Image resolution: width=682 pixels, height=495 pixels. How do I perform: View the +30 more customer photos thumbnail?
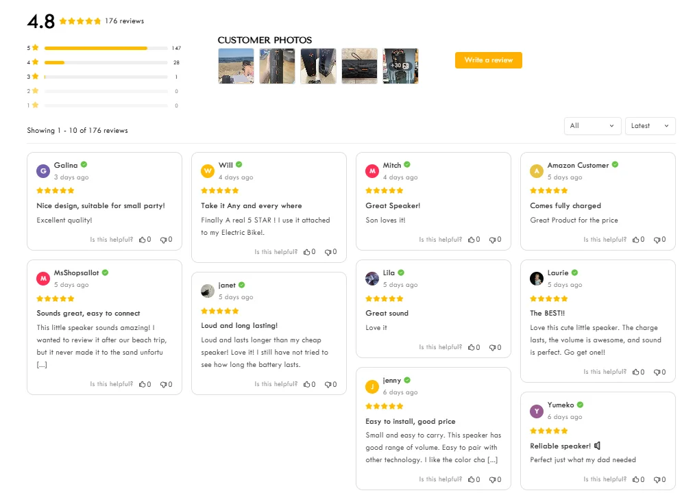(400, 66)
